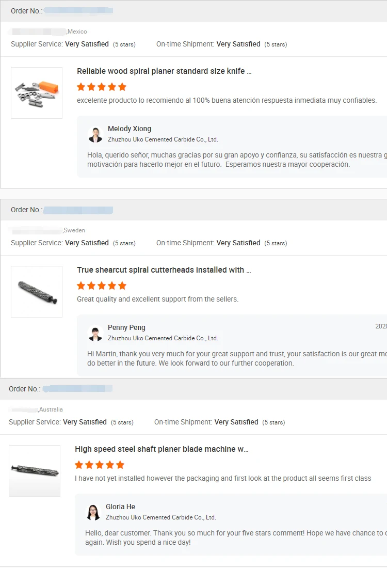Open the planer knife product thumbnail
This screenshot has width=387, height=568.
pyautogui.click(x=37, y=93)
